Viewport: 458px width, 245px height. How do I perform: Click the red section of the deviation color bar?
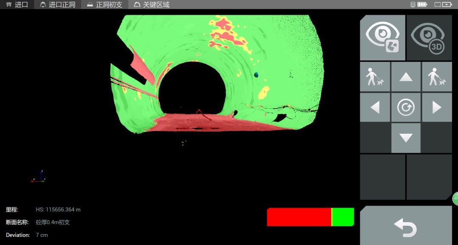[299, 217]
